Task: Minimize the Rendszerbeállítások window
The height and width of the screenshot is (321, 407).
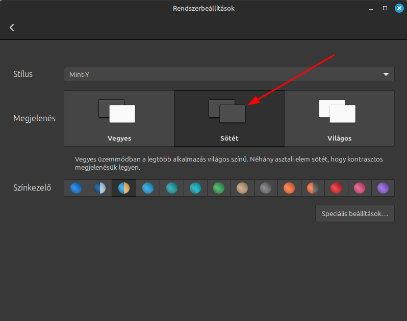Action: coord(371,9)
